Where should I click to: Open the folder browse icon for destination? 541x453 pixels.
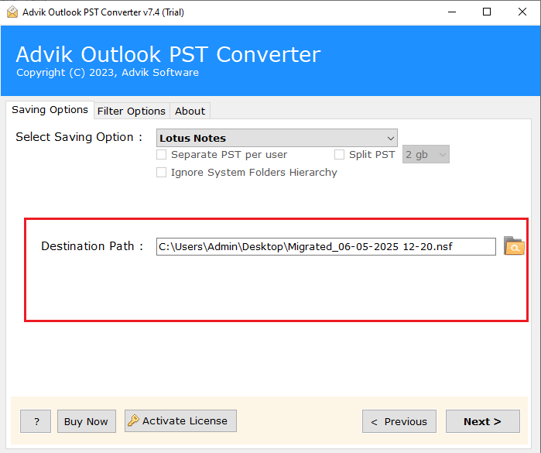514,245
